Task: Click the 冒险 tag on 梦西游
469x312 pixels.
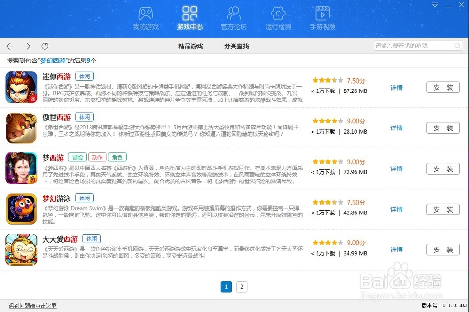Action: 78,157
